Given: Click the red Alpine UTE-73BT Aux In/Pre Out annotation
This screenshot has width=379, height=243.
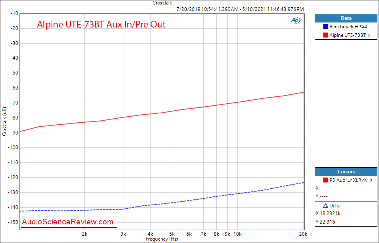Looking at the screenshot, I should pyautogui.click(x=101, y=24).
